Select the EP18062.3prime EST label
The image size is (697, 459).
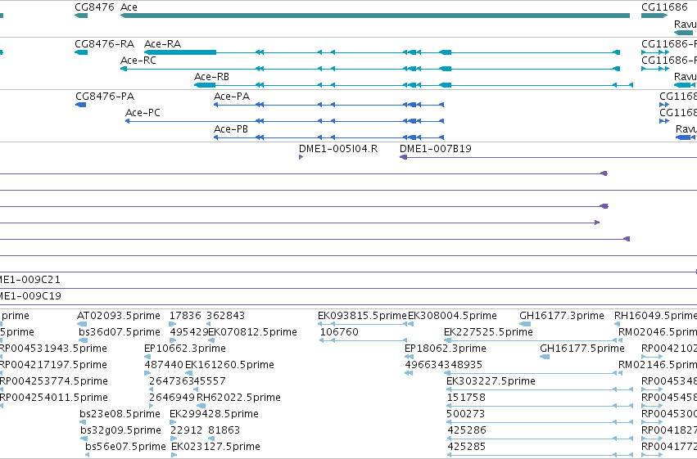446,349
